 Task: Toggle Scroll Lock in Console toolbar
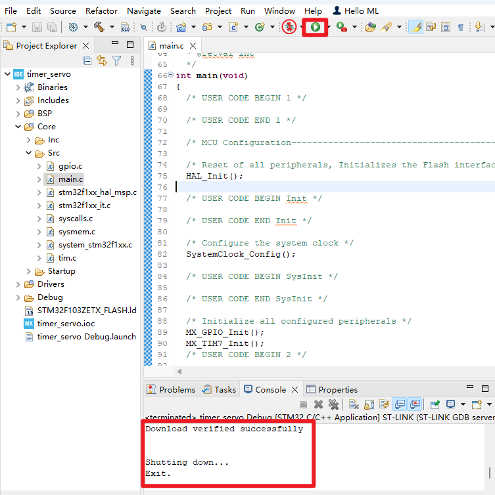pos(369,404)
